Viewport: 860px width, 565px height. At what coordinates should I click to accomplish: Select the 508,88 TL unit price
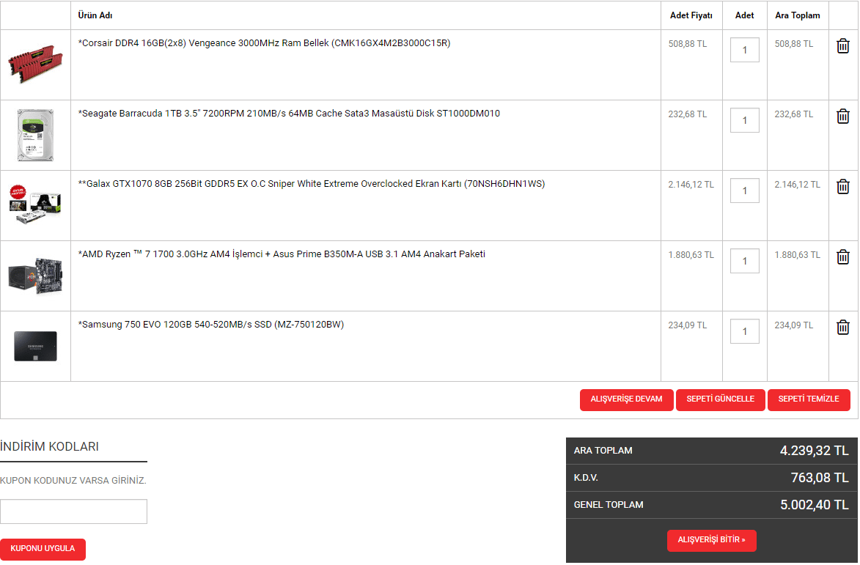(x=687, y=44)
